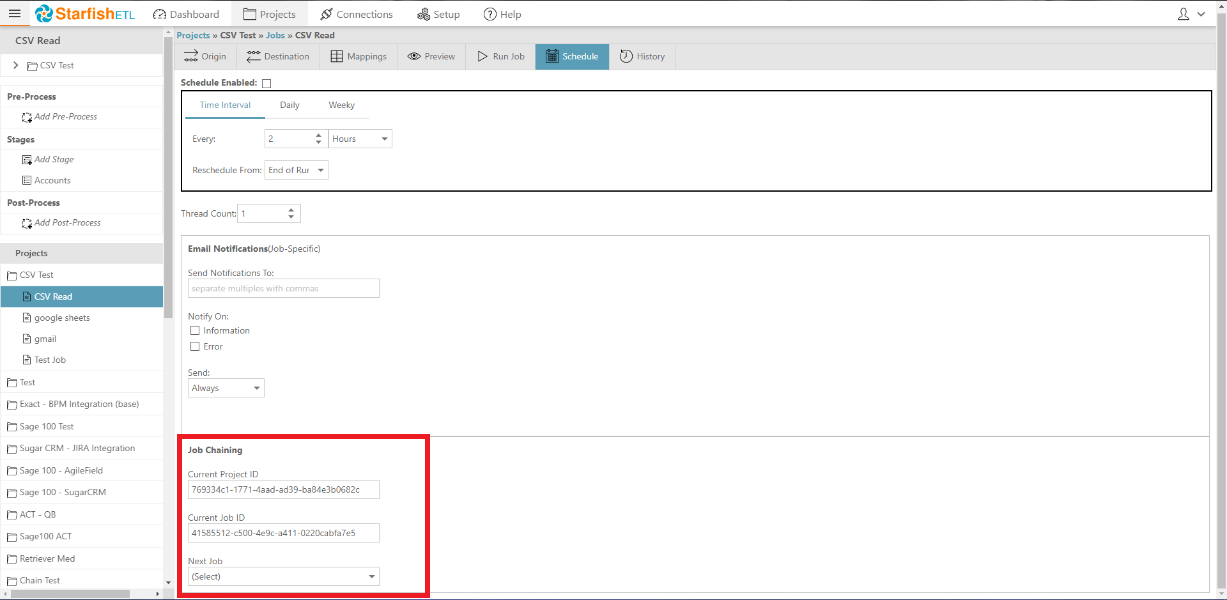The height and width of the screenshot is (600, 1227).
Task: Click the CSV Read job file icon
Action: coord(27,296)
